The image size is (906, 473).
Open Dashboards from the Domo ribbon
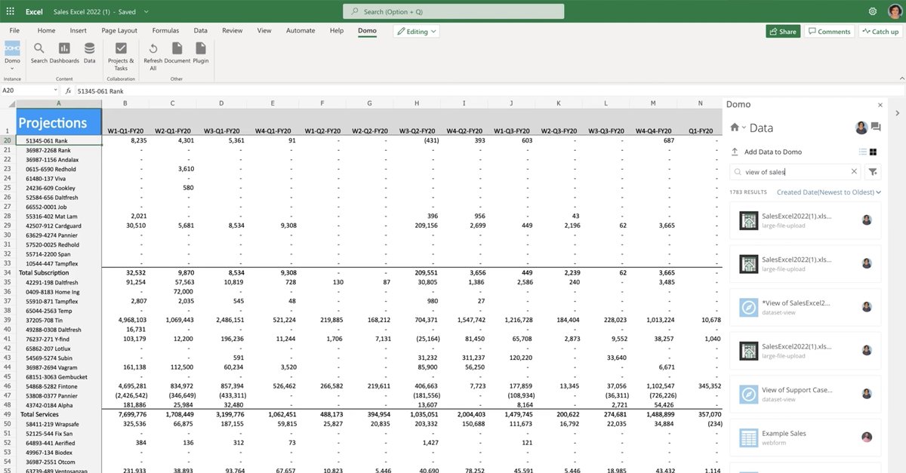pos(64,53)
